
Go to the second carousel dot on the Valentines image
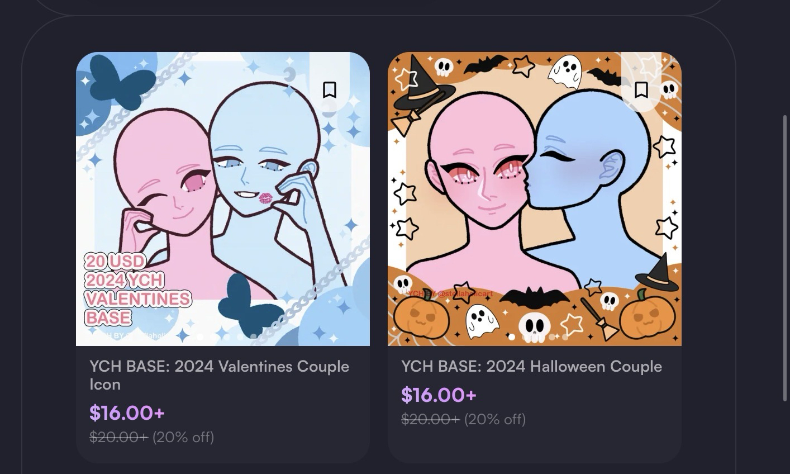point(213,337)
